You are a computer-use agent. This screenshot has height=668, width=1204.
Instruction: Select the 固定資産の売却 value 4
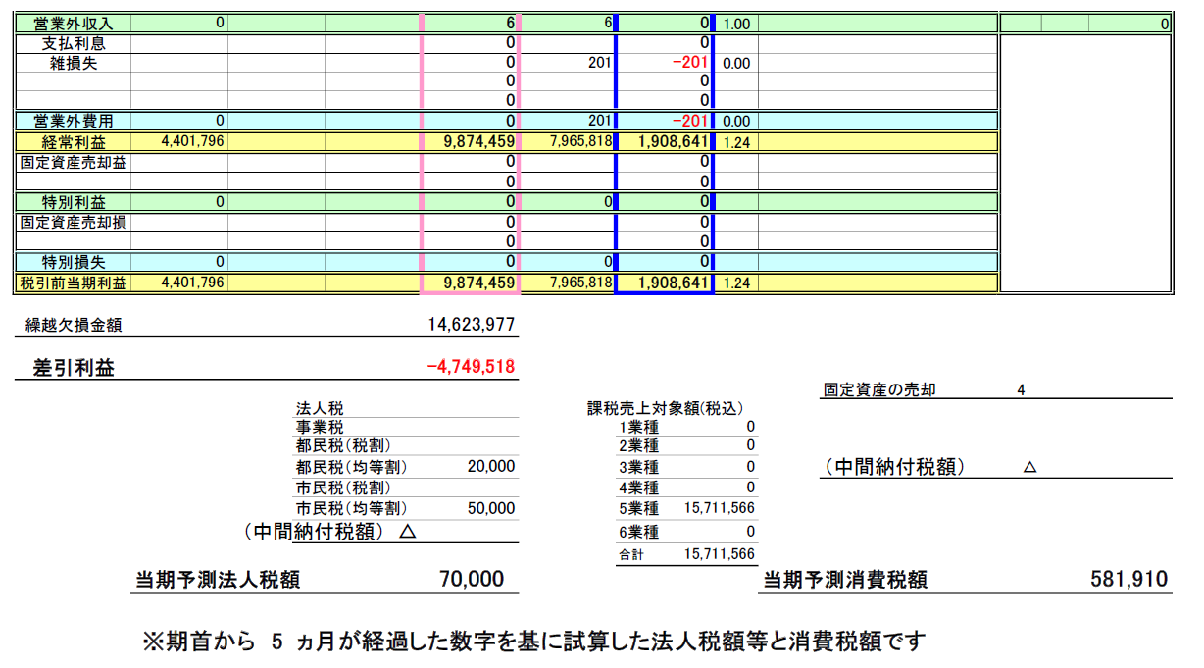[x=1021, y=389]
